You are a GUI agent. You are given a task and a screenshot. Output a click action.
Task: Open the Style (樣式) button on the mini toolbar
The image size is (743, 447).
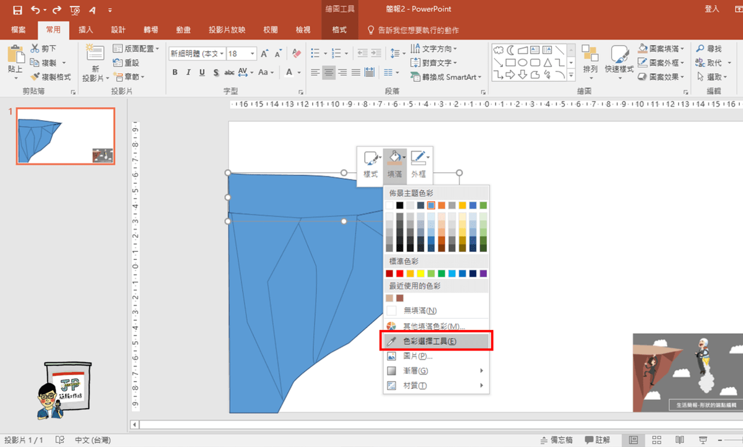tap(371, 165)
